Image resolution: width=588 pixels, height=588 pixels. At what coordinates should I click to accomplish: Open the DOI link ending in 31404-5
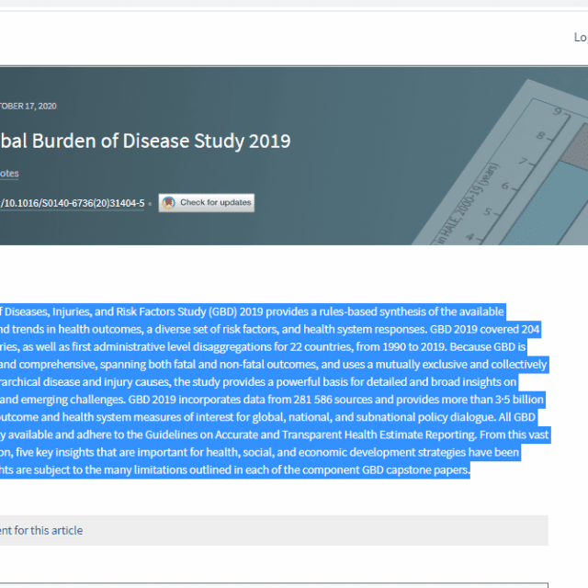tap(72, 203)
